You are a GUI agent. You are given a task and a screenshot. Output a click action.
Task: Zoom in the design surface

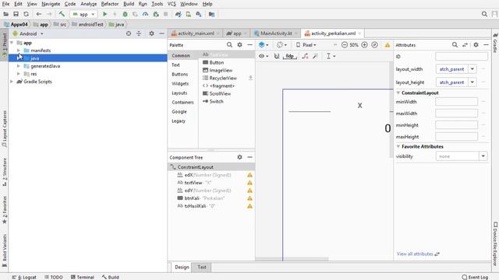pos(364,45)
